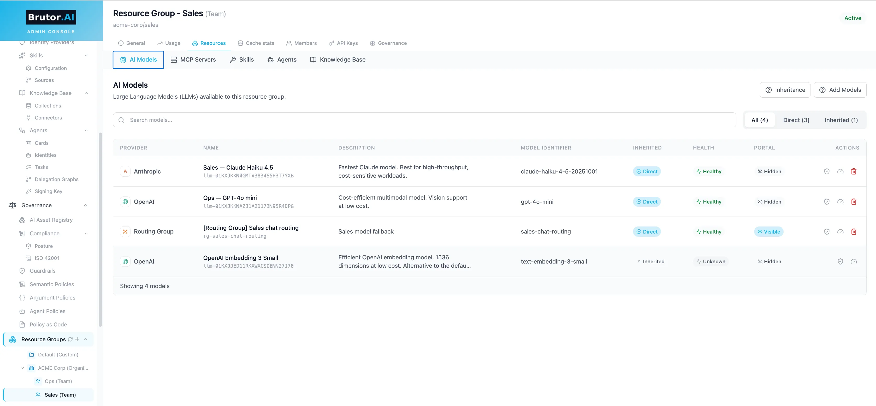
Task: Click the refresh icon beside Resource Groups
Action: (x=70, y=339)
